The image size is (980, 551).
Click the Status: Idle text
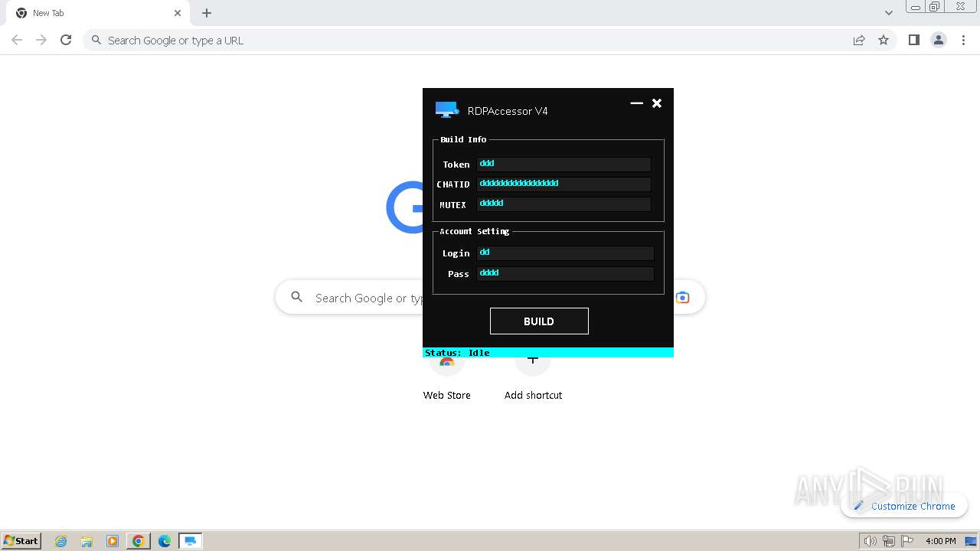[x=457, y=353]
